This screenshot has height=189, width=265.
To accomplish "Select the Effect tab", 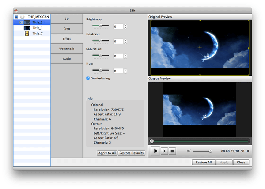I will pos(67,39).
